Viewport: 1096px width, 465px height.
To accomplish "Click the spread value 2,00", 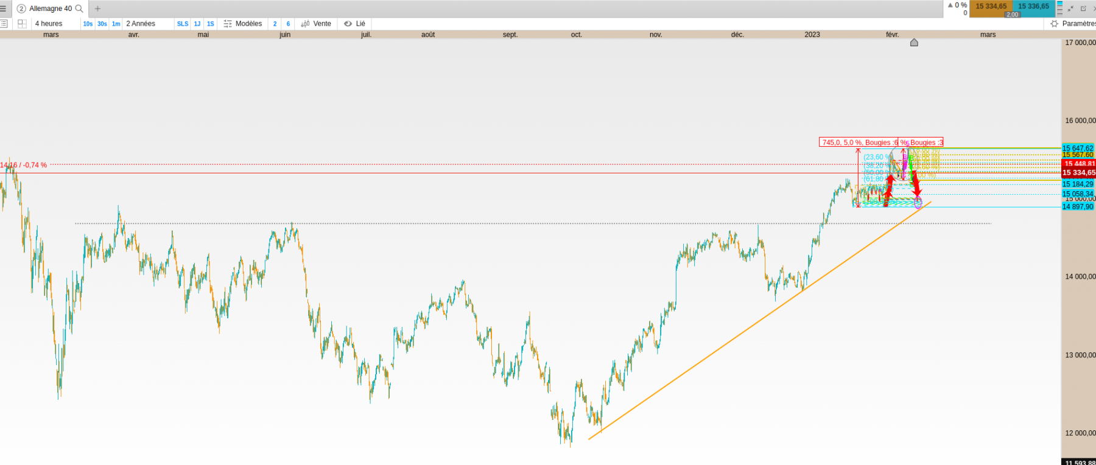I will pyautogui.click(x=1012, y=15).
